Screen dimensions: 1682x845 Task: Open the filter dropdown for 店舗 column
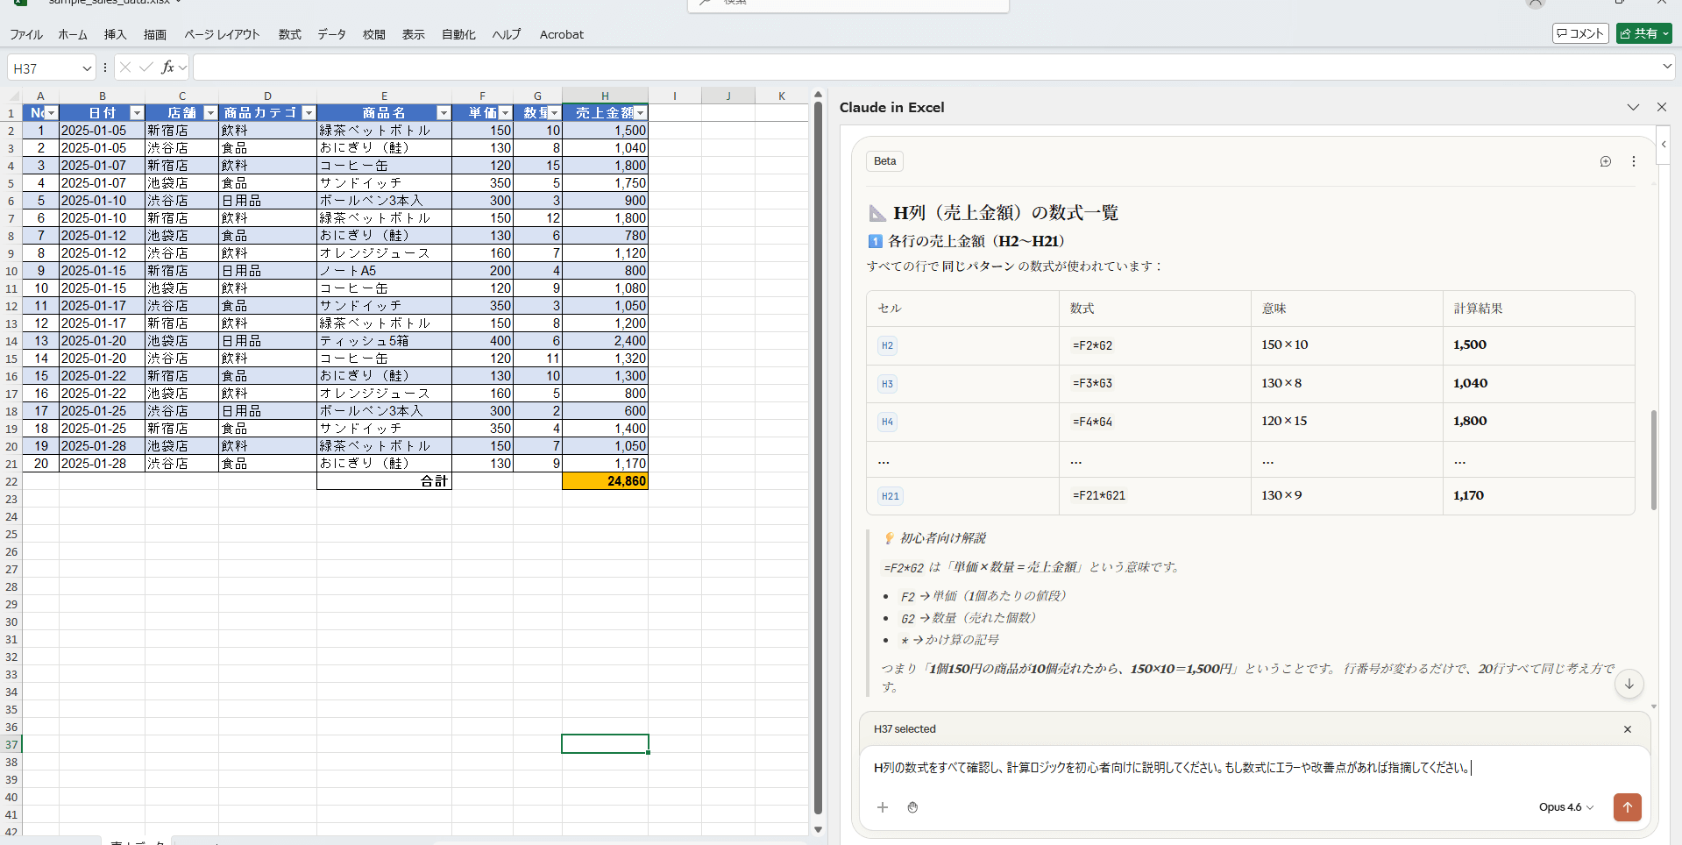click(210, 113)
